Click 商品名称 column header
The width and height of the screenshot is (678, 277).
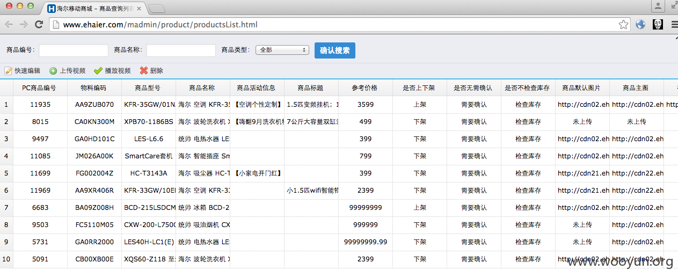tap(203, 88)
